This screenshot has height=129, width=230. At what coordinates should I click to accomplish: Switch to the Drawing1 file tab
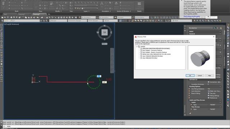point(22,14)
